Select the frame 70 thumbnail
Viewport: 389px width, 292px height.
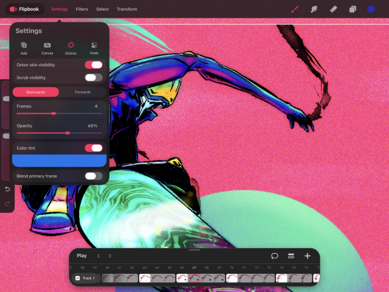point(232,278)
